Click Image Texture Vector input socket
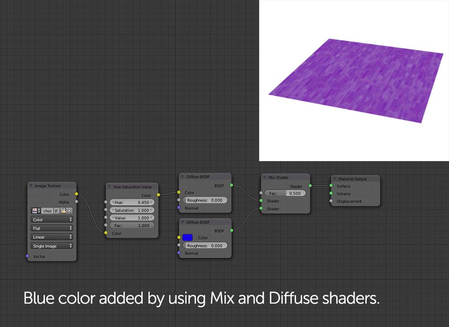Viewport: 449px width, 327px height. pyautogui.click(x=28, y=256)
